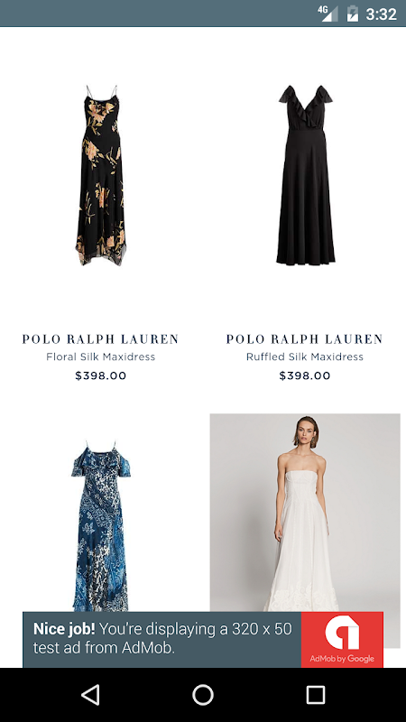Tap the AdMob logo icon

click(342, 633)
